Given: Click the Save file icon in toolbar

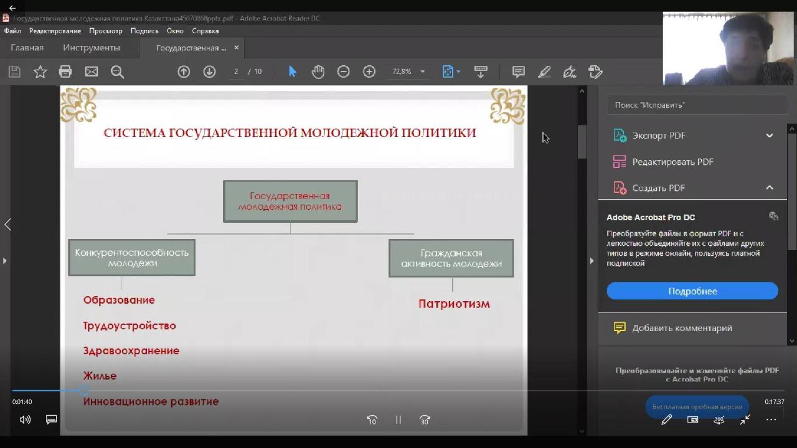Looking at the screenshot, I should point(14,72).
